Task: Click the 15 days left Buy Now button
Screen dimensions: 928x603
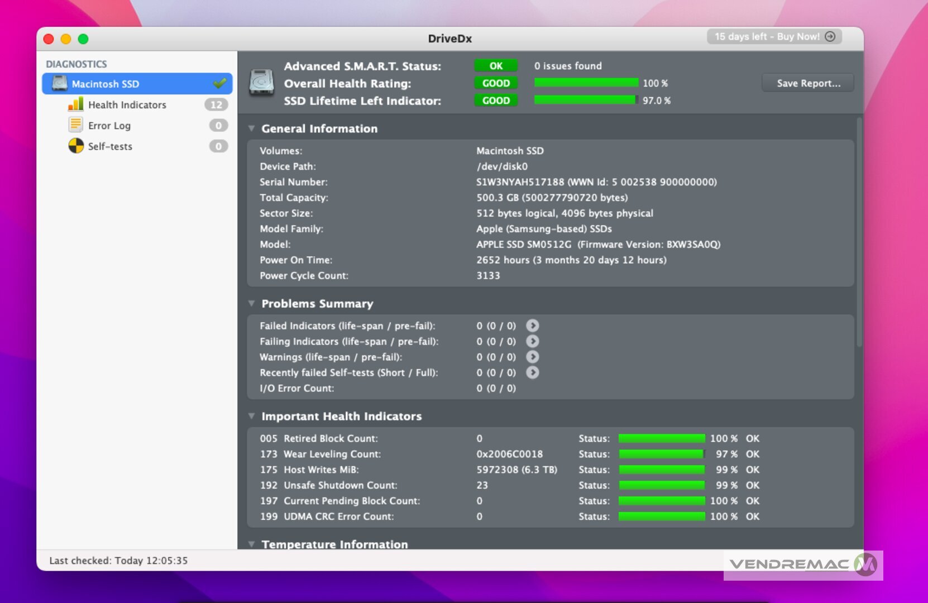Action: 774,36
